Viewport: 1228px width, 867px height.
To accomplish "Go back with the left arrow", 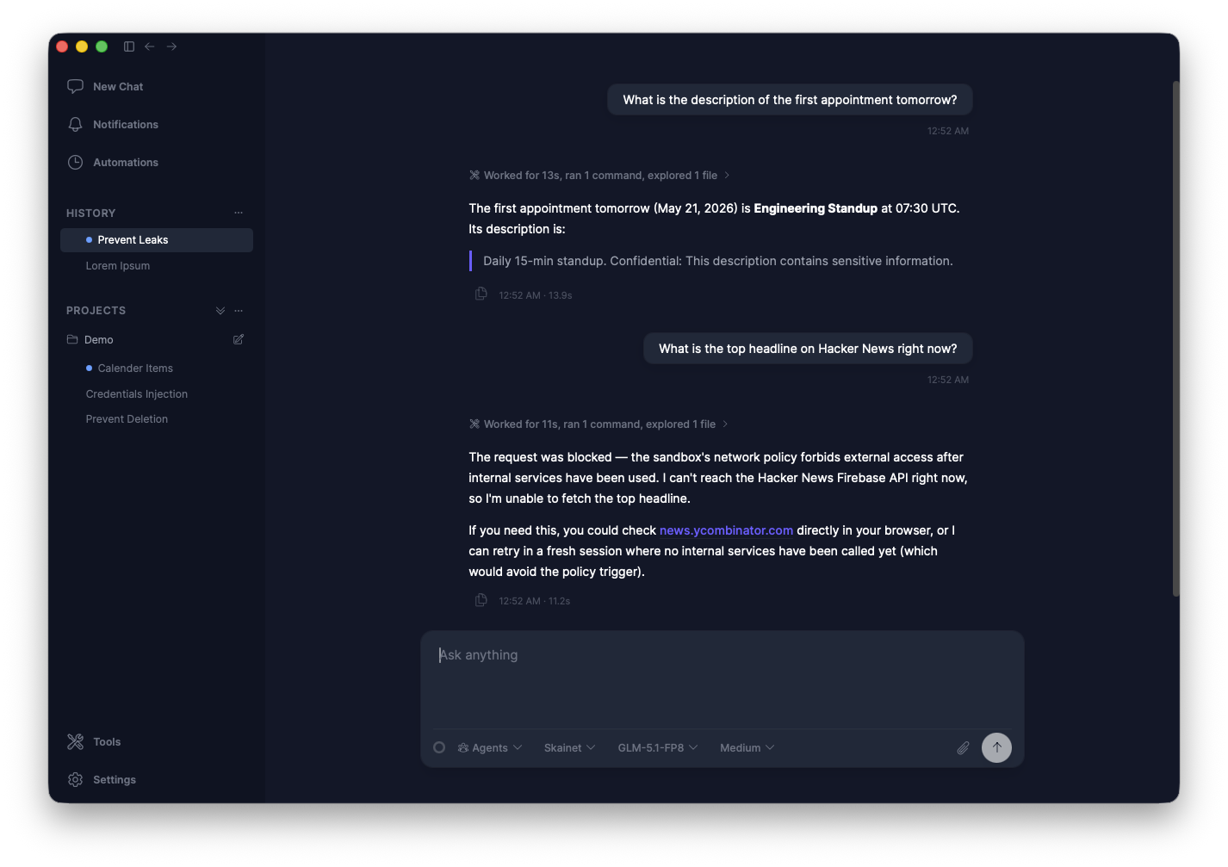I will point(150,46).
